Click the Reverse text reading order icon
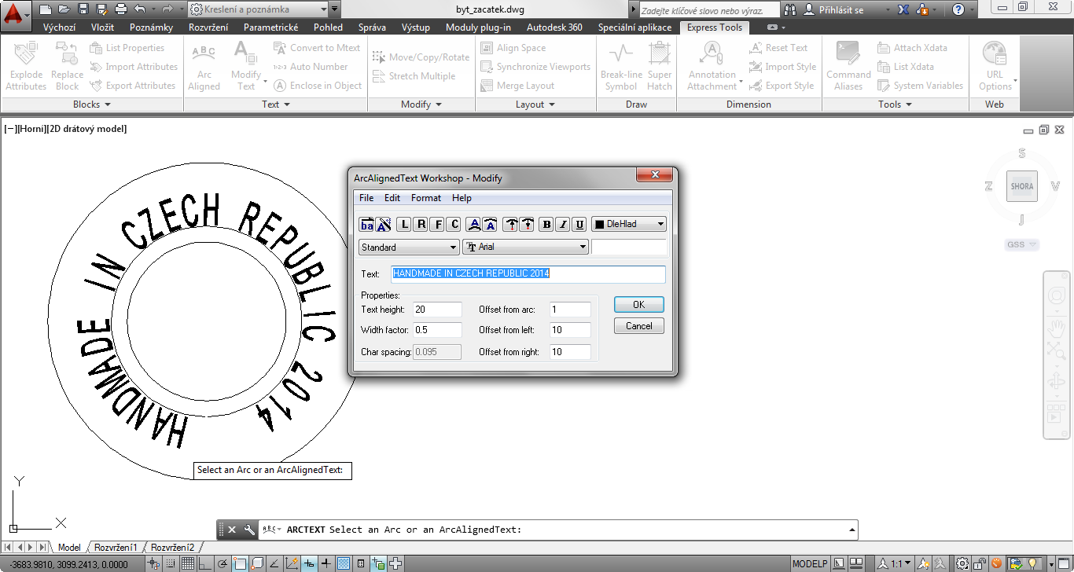Image resolution: width=1074 pixels, height=572 pixels. 367,225
